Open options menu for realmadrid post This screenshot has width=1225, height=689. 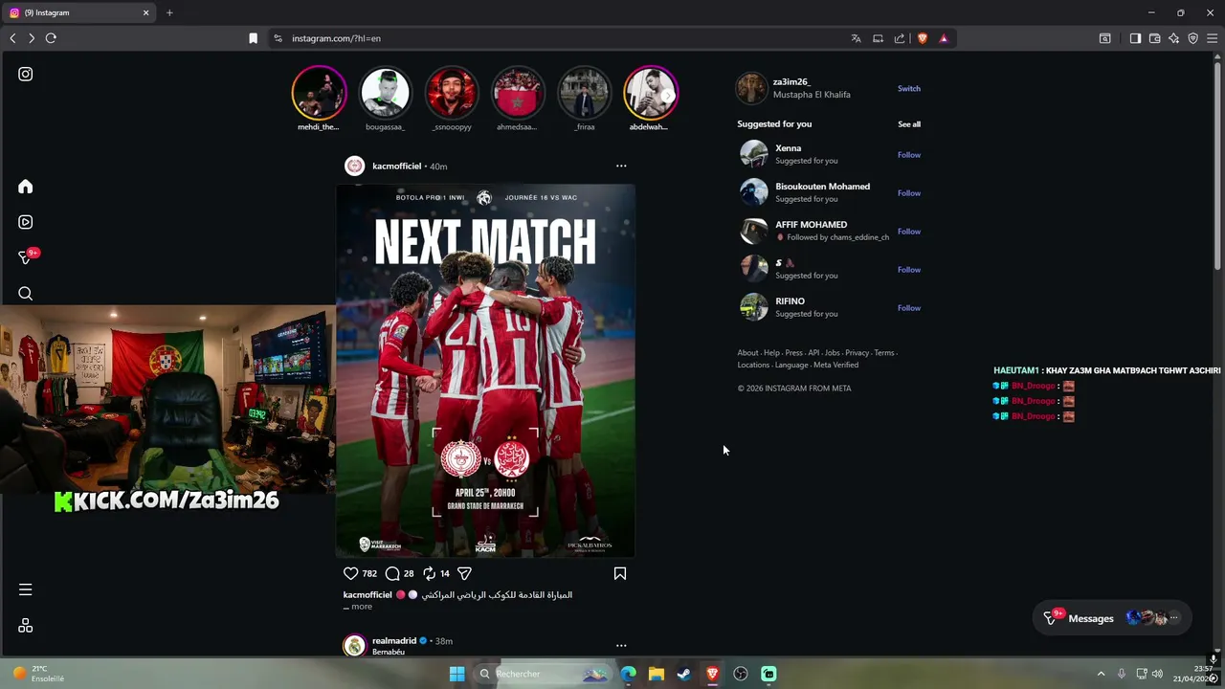click(x=621, y=645)
